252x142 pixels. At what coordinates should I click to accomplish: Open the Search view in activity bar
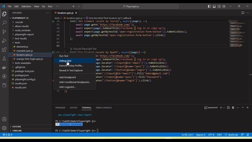pyautogui.click(x=4, y=23)
